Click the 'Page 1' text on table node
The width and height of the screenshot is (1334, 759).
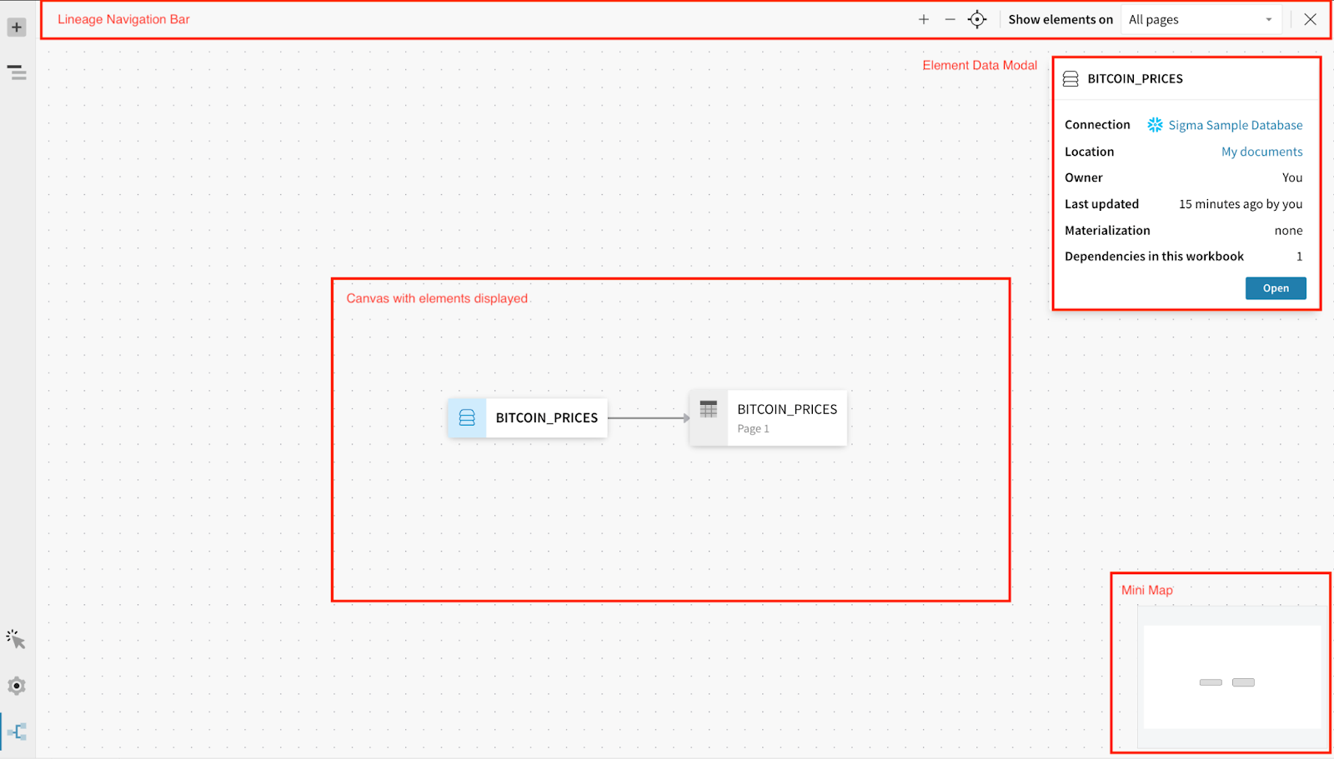(753, 429)
